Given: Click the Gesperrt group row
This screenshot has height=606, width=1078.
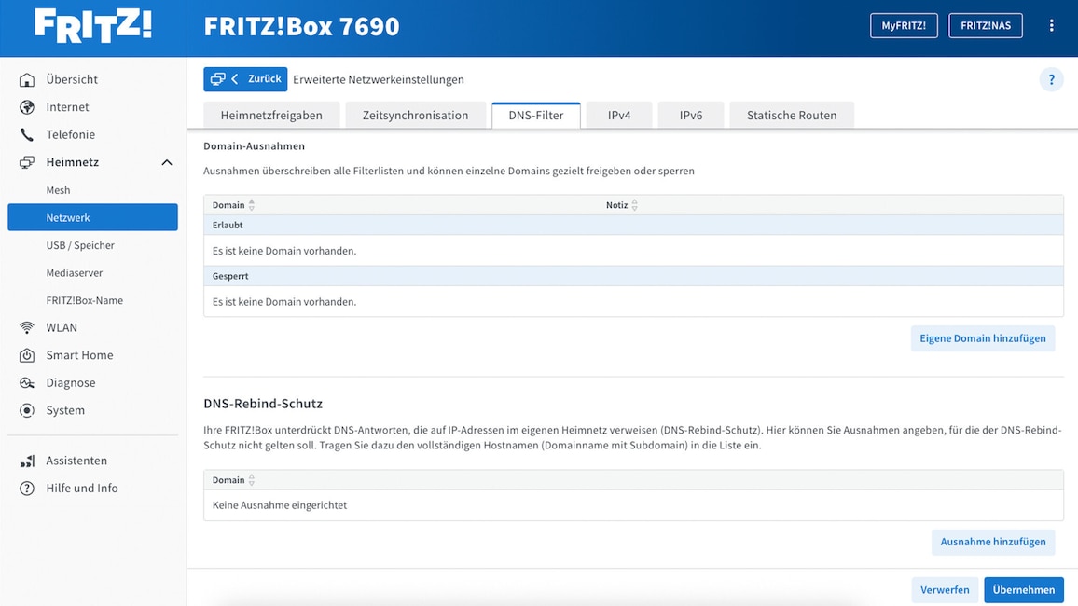Looking at the screenshot, I should [633, 276].
